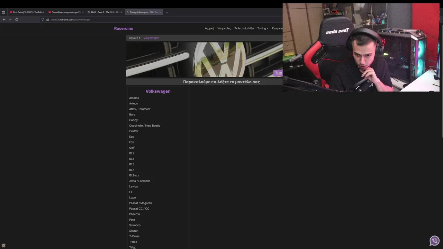Open Αρχική in the top navigation
The image size is (443, 249).
click(x=209, y=28)
